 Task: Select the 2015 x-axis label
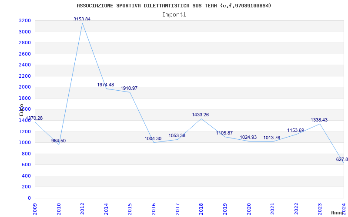(130, 209)
